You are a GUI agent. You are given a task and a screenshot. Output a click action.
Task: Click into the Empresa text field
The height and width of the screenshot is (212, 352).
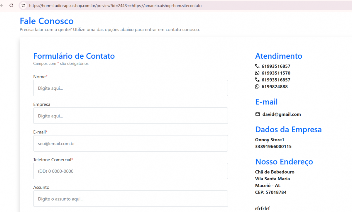point(131,116)
